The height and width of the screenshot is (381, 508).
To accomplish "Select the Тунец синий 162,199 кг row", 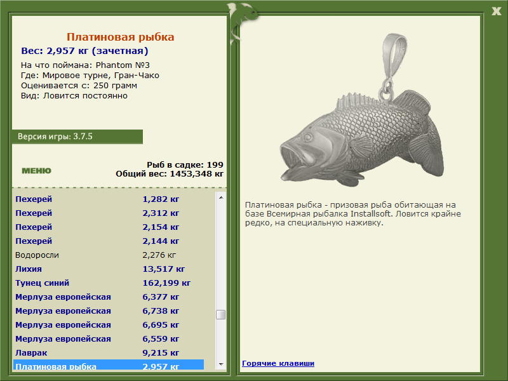I will click(109, 283).
